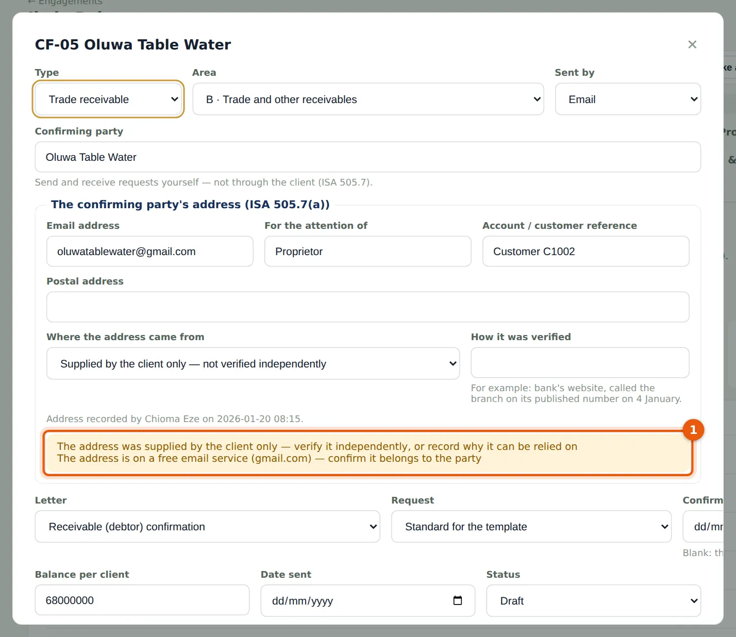The height and width of the screenshot is (637, 736).
Task: Open the Letter template dropdown
Action: tap(207, 526)
